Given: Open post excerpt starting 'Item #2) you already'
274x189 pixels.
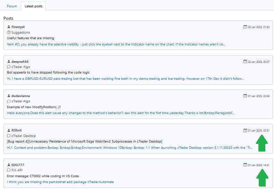Looking at the screenshot, I should click(116, 44).
